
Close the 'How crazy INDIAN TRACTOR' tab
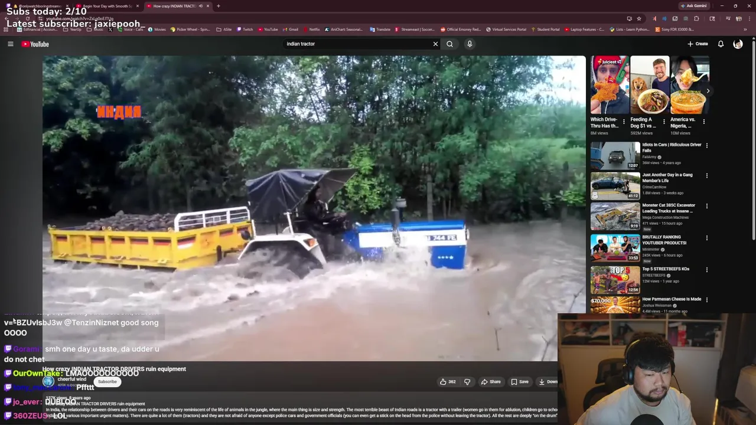[x=207, y=6]
